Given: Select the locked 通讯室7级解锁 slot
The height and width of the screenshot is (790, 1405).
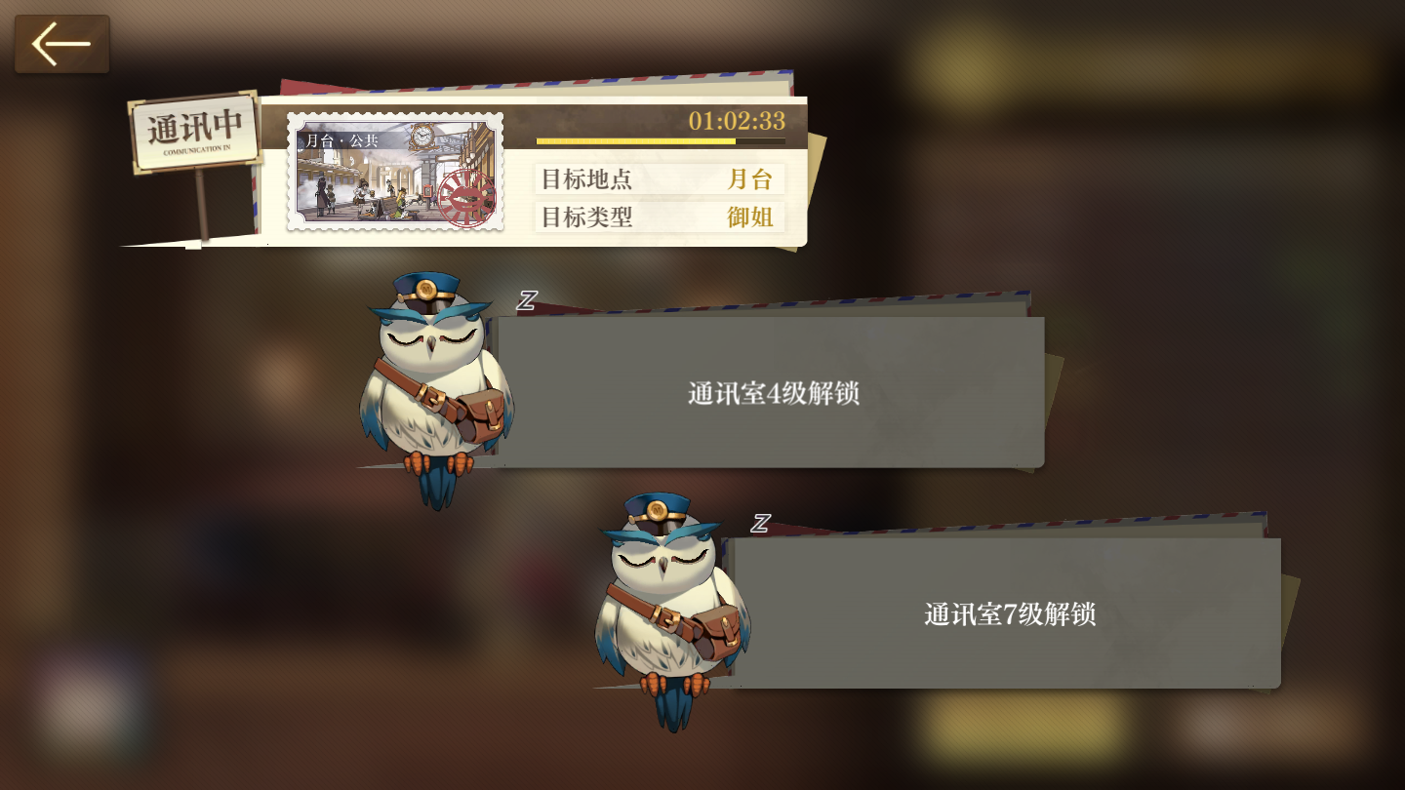Looking at the screenshot, I should [x=1007, y=613].
